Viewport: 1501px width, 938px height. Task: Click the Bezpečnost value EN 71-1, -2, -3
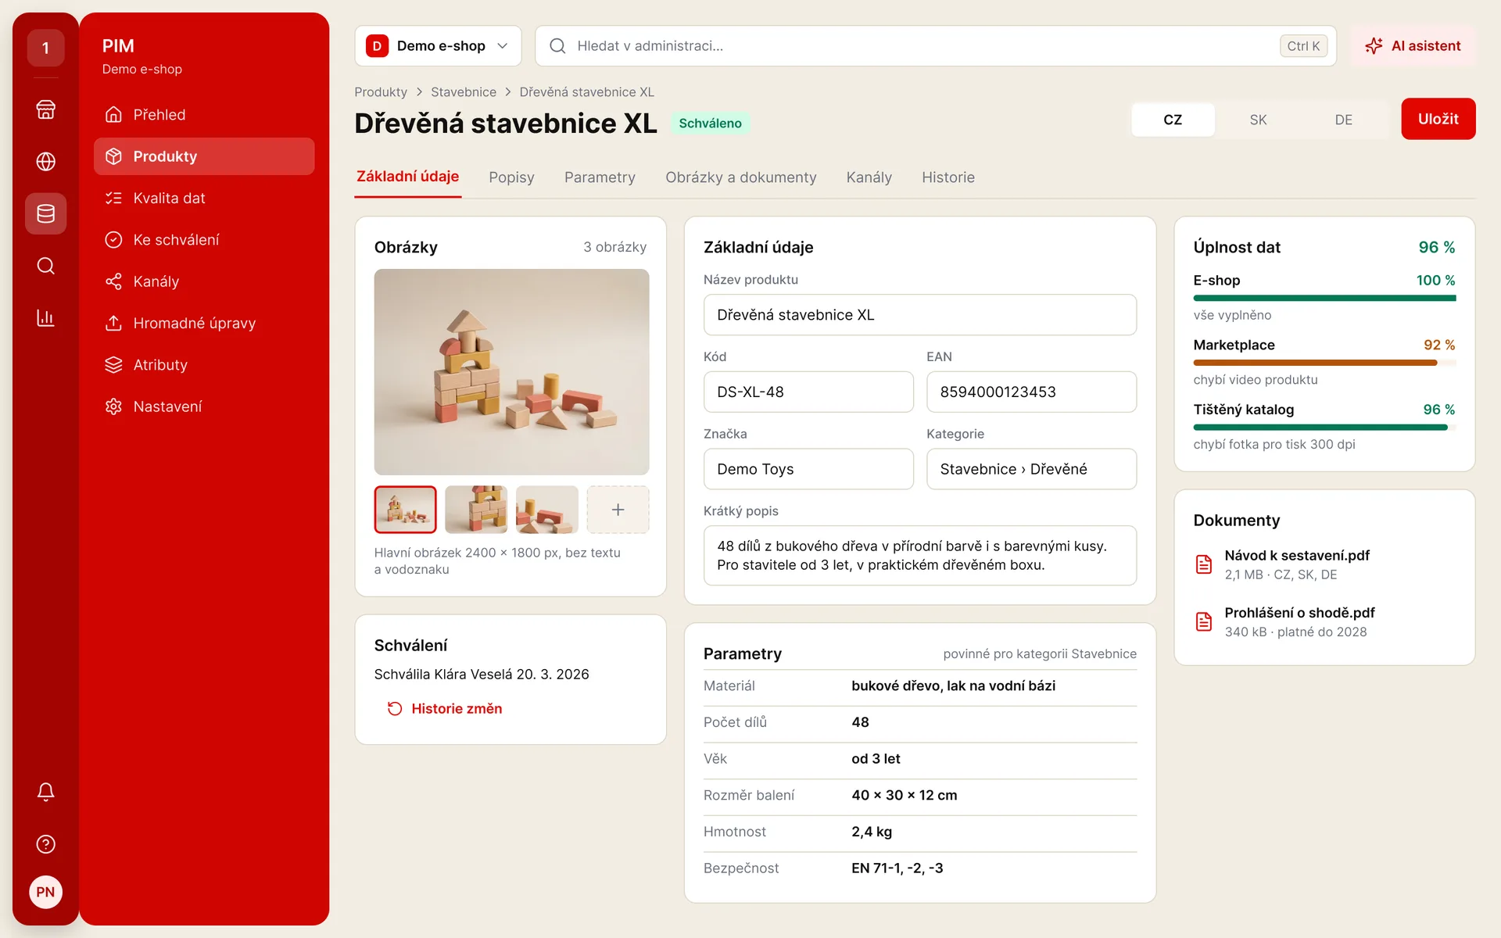(x=897, y=868)
